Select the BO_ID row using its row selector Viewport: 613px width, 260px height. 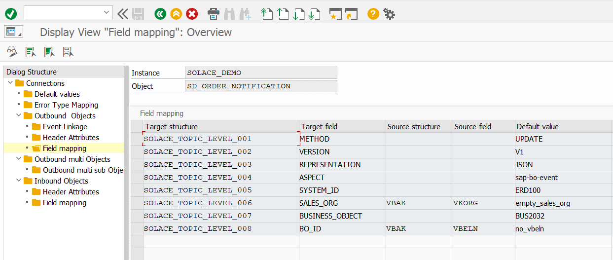(137, 229)
